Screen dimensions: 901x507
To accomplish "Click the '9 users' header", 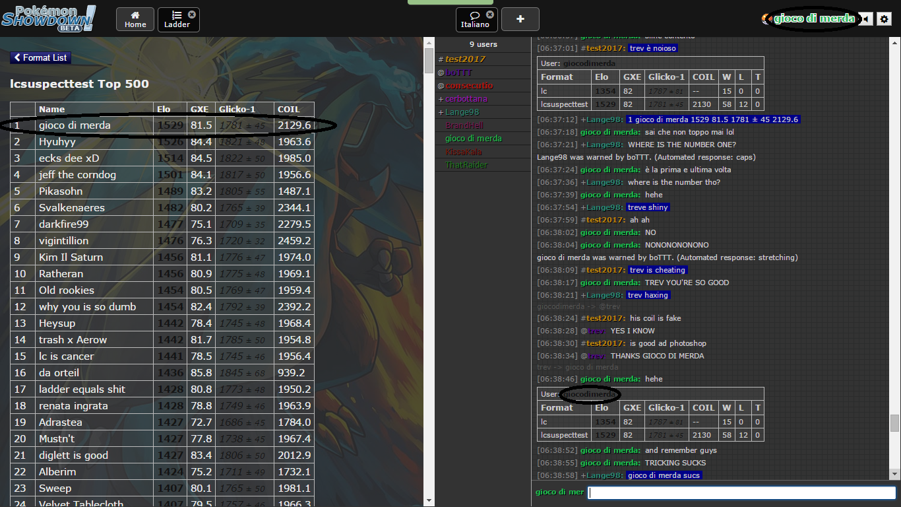I will coord(483,44).
